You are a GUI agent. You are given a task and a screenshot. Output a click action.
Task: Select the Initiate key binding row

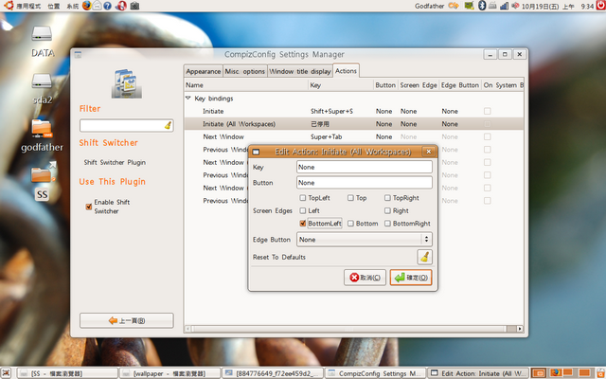point(353,111)
